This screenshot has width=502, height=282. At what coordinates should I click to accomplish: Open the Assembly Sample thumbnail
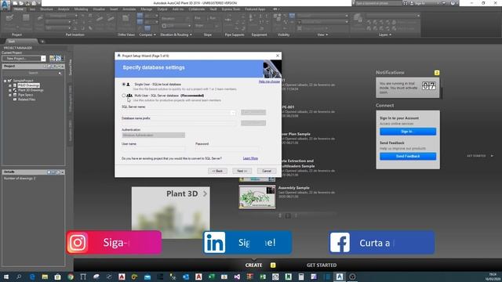coord(257,197)
